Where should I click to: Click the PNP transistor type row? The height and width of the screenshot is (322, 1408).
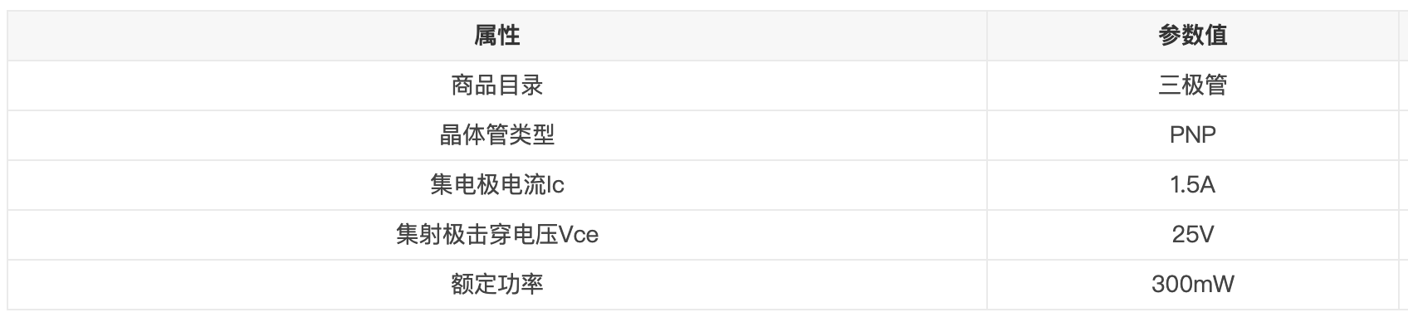(x=704, y=135)
